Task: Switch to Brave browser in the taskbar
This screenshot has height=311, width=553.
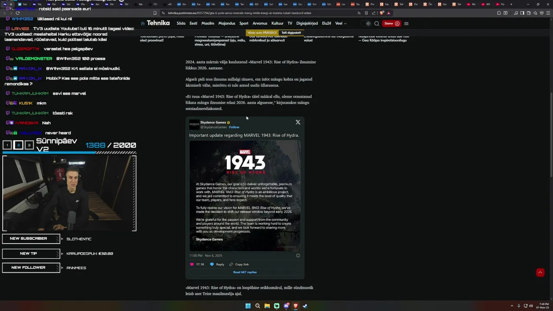Action: (x=296, y=306)
